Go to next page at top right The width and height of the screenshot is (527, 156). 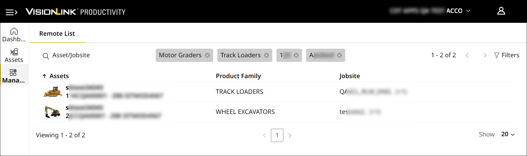[x=485, y=55]
